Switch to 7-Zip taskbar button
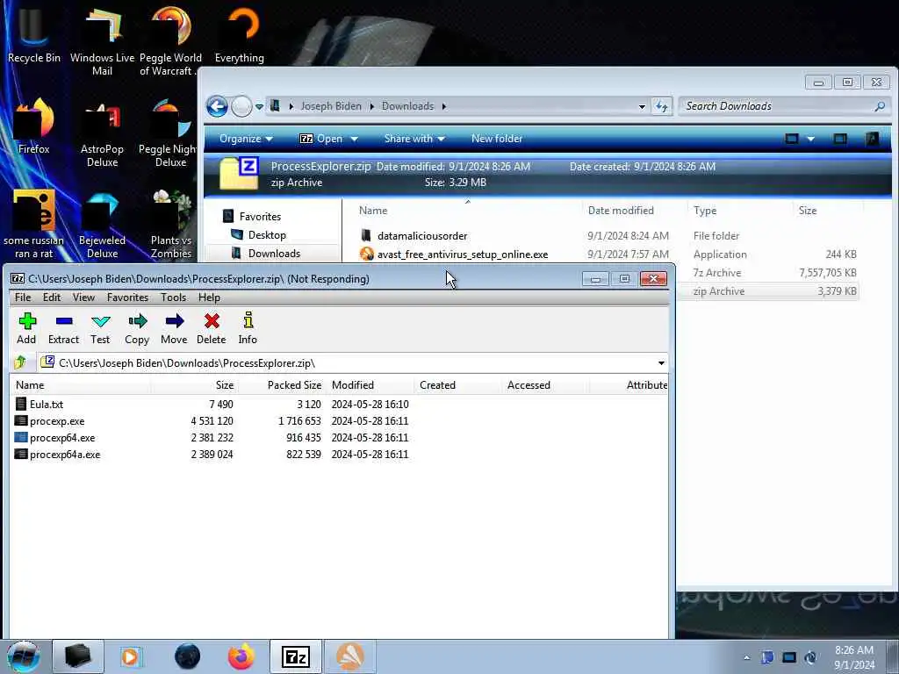The width and height of the screenshot is (899, 674). (295, 656)
